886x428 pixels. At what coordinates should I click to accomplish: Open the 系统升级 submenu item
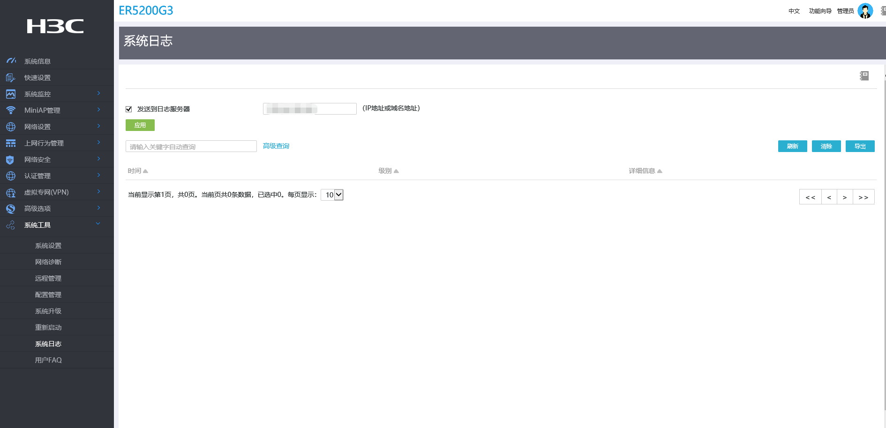[48, 311]
